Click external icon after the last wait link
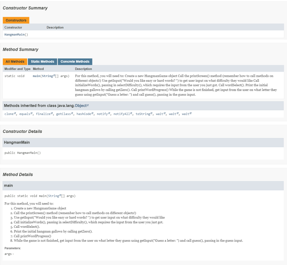 [x=191, y=114]
